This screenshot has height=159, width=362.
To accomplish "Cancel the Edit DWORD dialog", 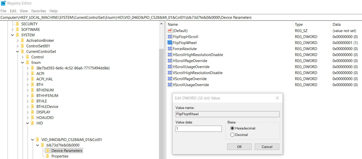I will (x=267, y=147).
